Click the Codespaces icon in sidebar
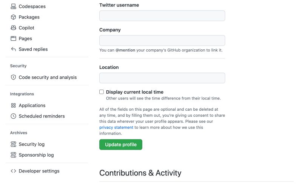This screenshot has height=186, width=302. pos(13,6)
